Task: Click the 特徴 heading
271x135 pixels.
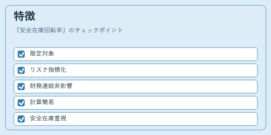Action: pos(24,16)
